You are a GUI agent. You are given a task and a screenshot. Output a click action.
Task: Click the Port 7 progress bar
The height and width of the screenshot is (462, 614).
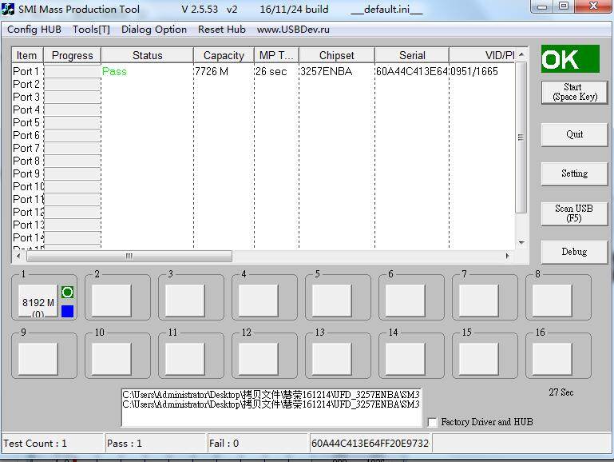point(73,148)
